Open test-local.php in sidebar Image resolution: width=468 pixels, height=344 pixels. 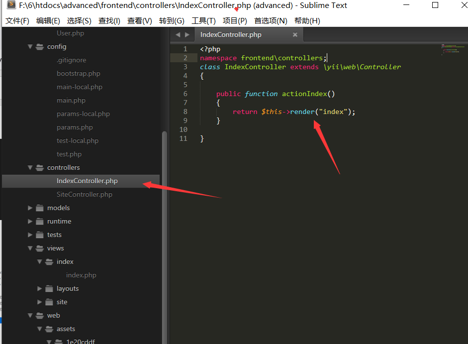78,141
